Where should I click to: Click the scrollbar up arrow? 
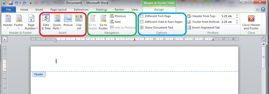263,44
